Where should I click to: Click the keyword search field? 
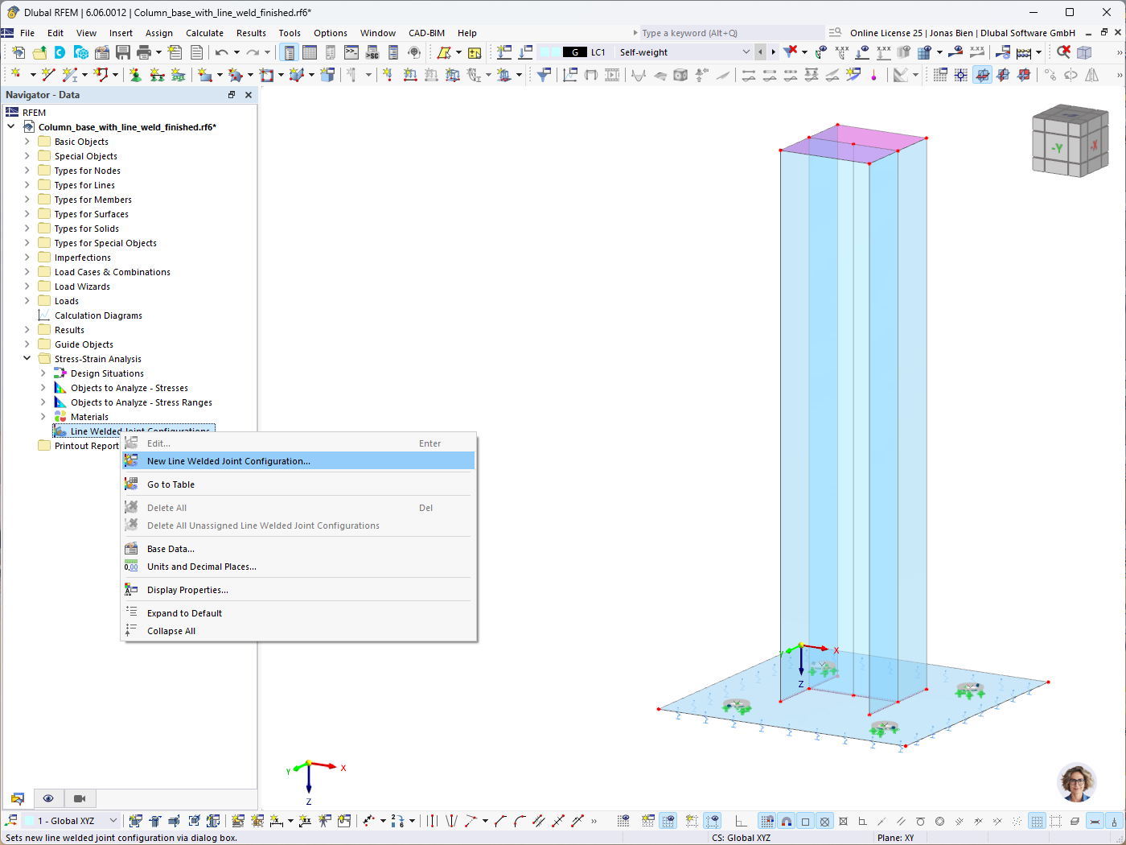point(732,33)
